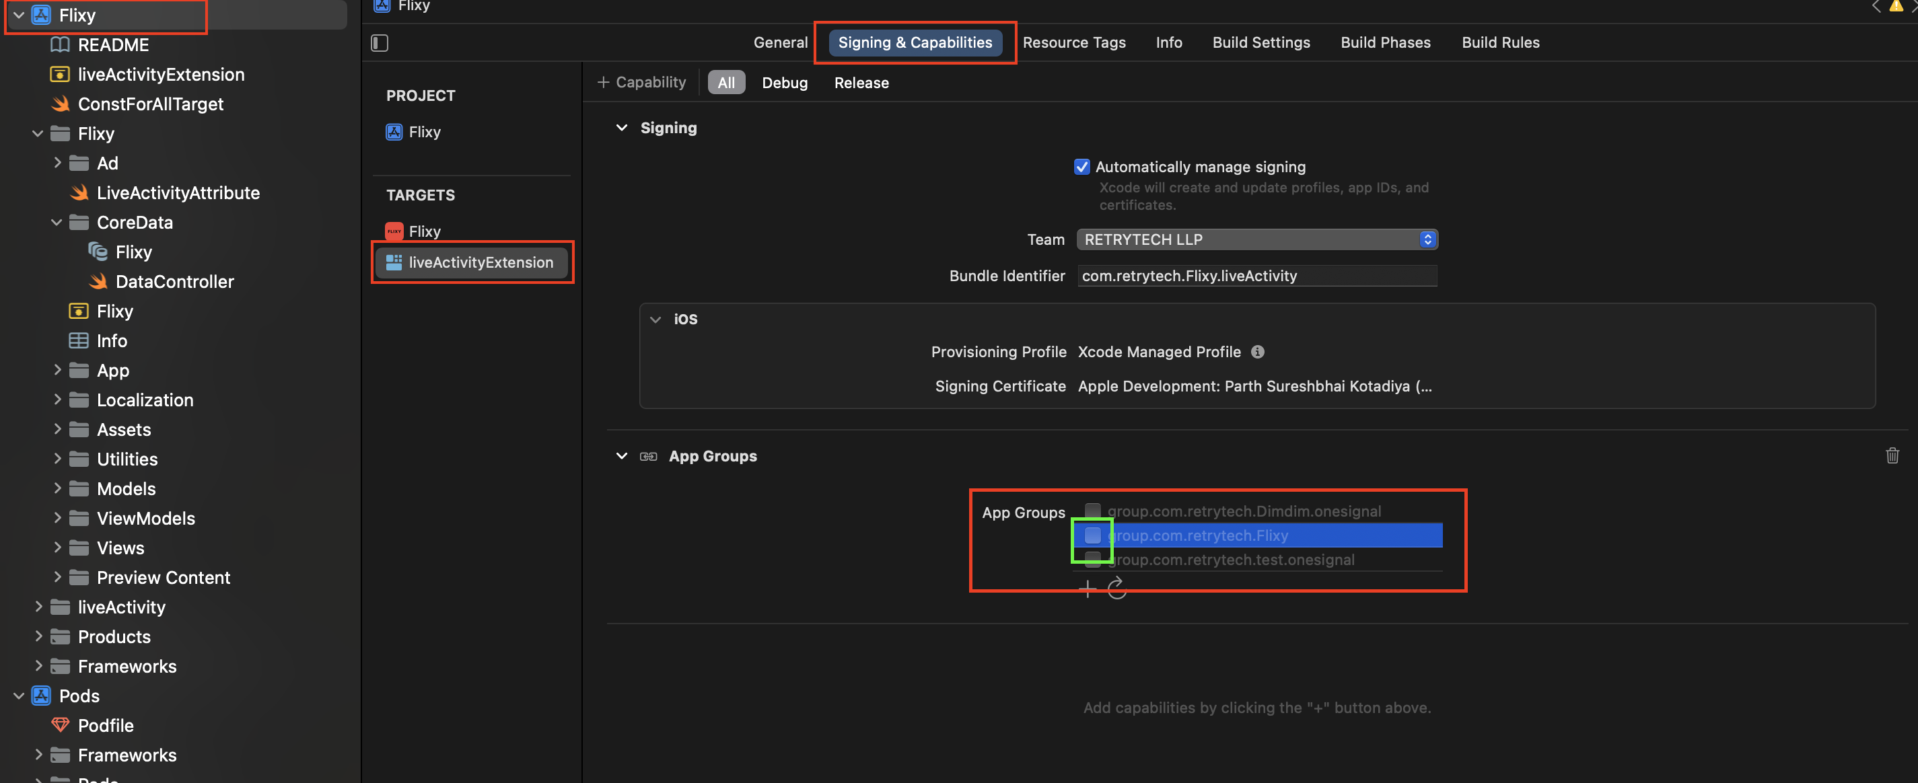Click LiveActivityAttribute swift icon
Screen dimensions: 1918x783
click(79, 193)
